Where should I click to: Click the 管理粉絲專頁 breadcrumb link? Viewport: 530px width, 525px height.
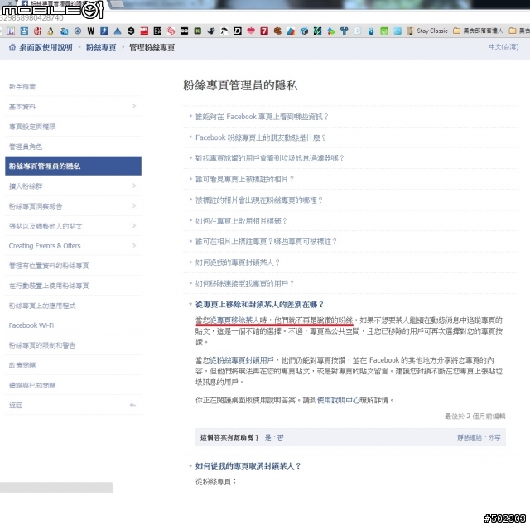(152, 47)
